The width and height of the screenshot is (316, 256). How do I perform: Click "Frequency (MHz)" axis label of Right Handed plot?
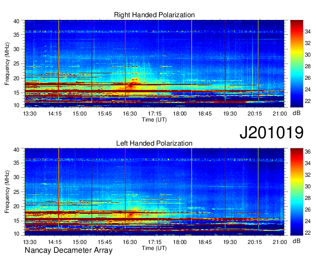(x=7, y=64)
